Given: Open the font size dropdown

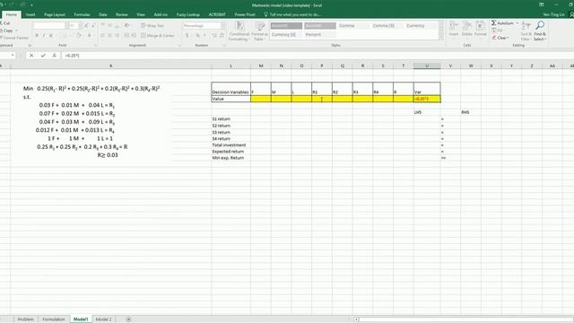Looking at the screenshot, I should pos(80,26).
